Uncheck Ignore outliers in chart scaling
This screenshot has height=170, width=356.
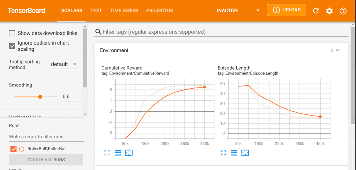point(12,46)
